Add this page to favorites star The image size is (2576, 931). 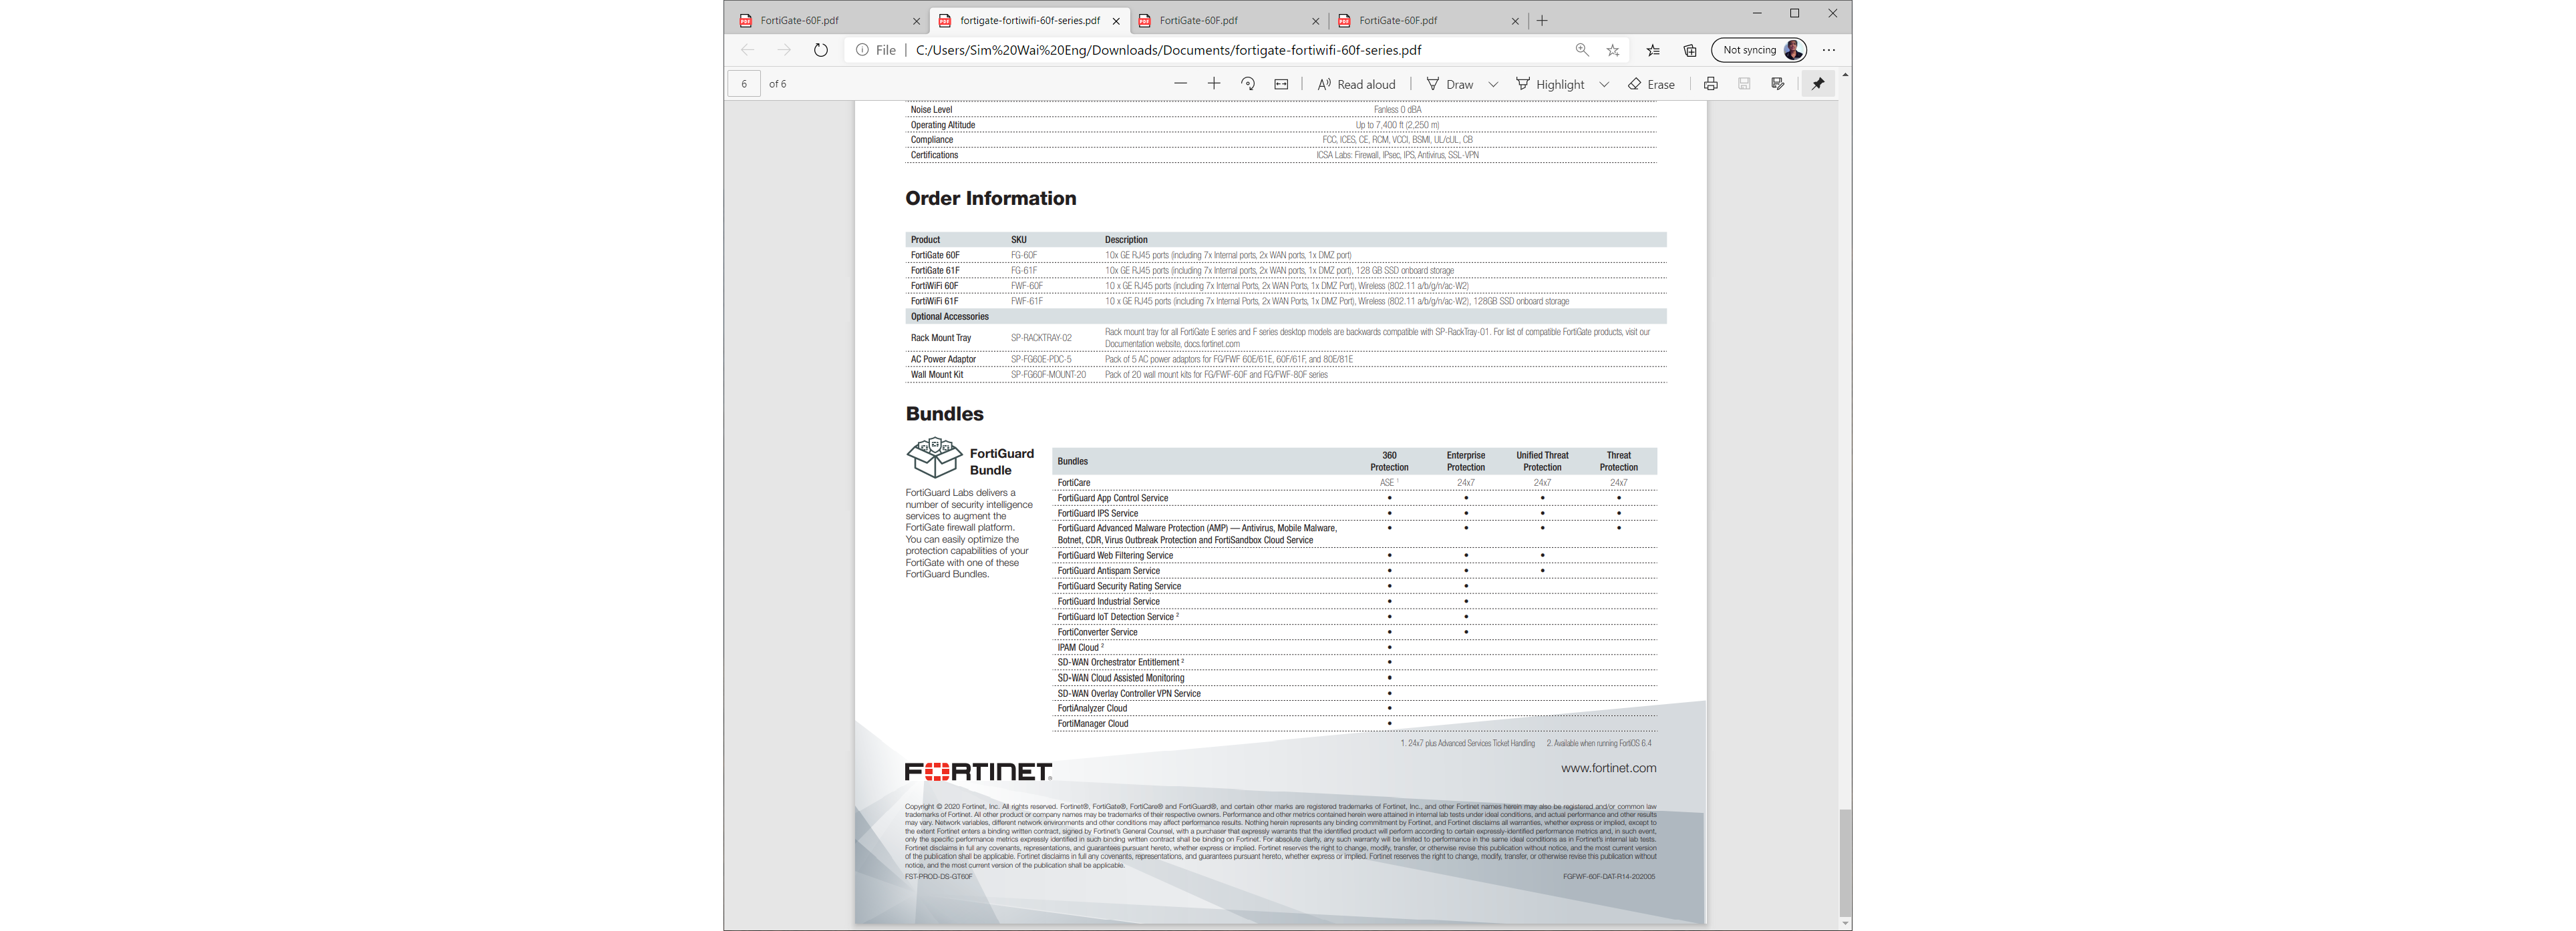coord(1612,50)
